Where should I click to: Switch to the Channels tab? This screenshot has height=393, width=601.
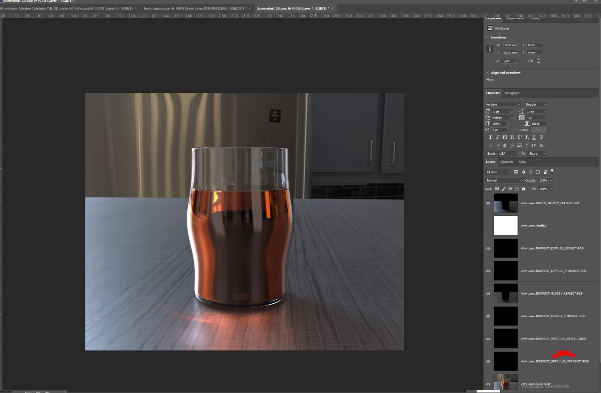click(507, 162)
